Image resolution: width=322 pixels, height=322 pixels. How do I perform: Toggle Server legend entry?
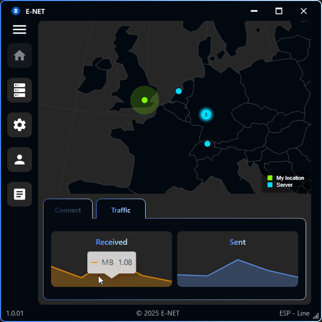tap(280, 185)
